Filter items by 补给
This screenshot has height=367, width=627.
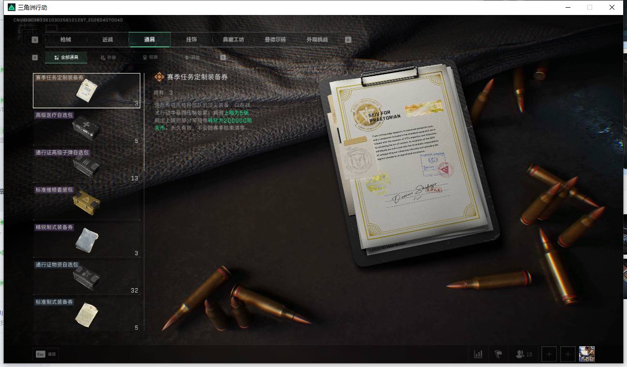click(108, 58)
